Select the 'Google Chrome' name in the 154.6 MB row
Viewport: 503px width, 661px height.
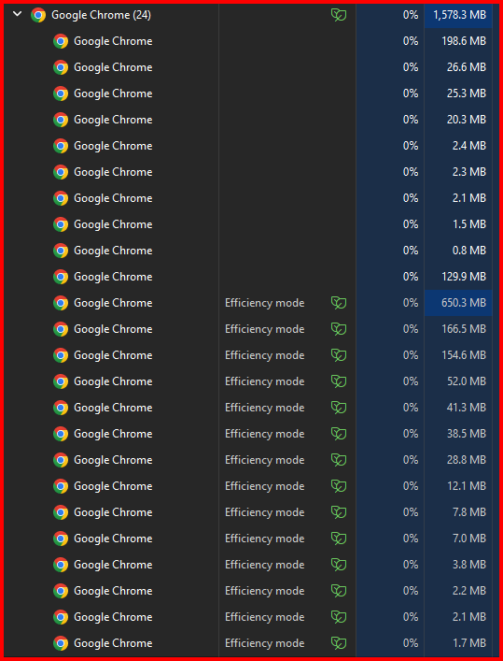pos(113,355)
